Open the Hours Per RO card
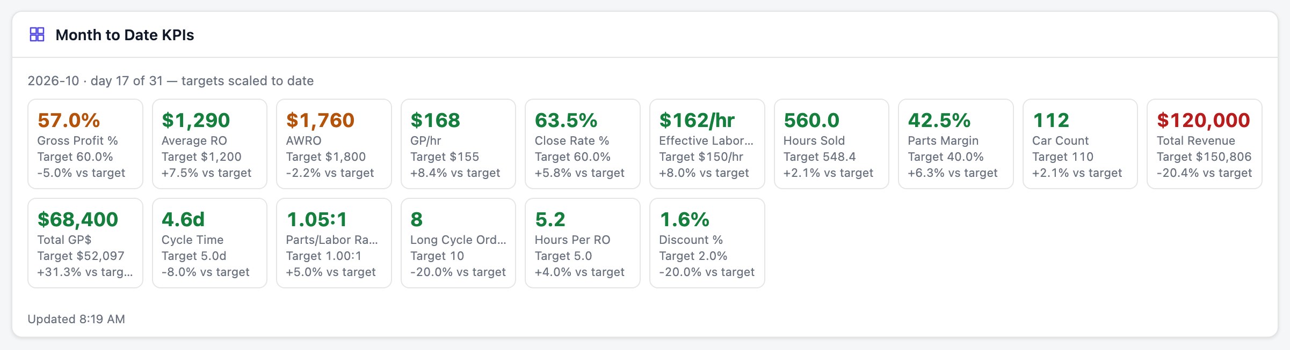The image size is (1290, 350). tap(583, 243)
